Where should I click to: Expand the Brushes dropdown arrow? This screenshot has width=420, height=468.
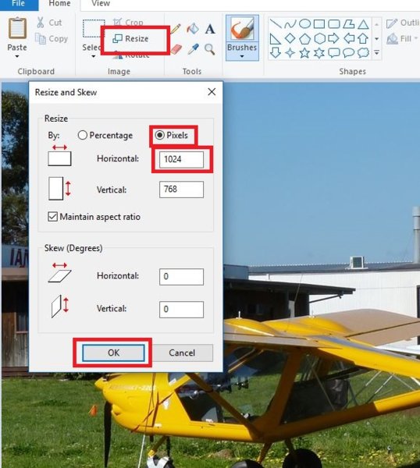(242, 56)
